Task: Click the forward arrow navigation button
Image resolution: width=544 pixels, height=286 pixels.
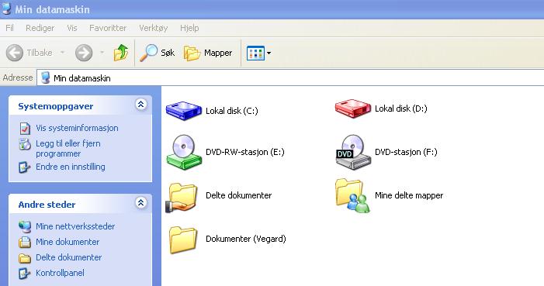Action: pos(84,53)
